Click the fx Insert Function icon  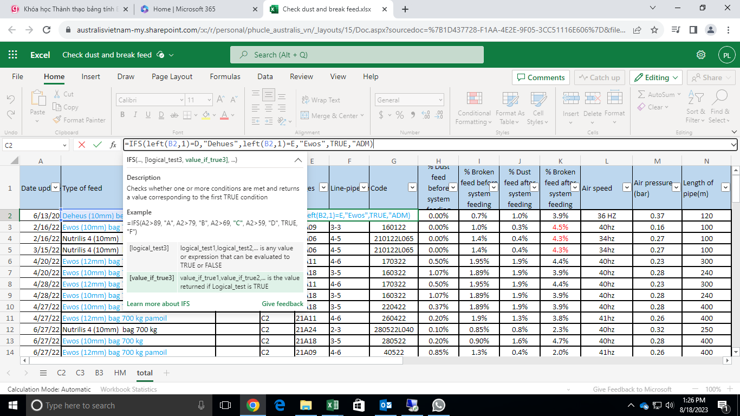113,145
